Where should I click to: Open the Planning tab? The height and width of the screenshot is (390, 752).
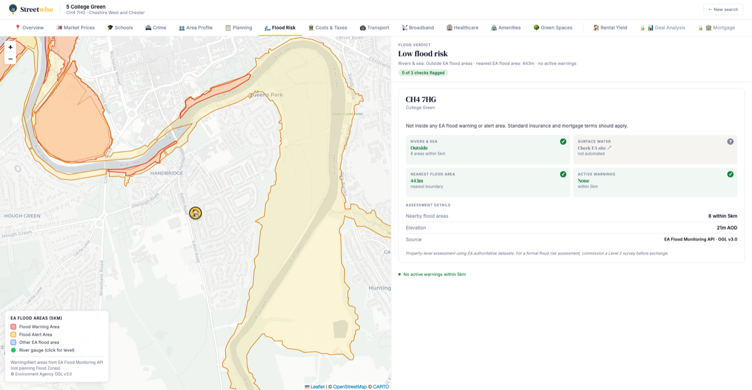point(239,28)
